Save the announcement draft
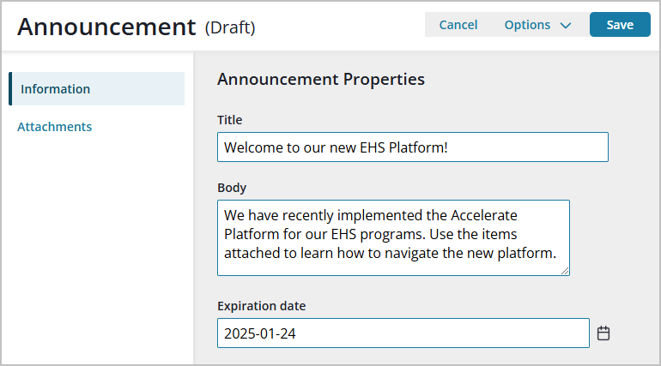This screenshot has width=661, height=366. click(620, 25)
